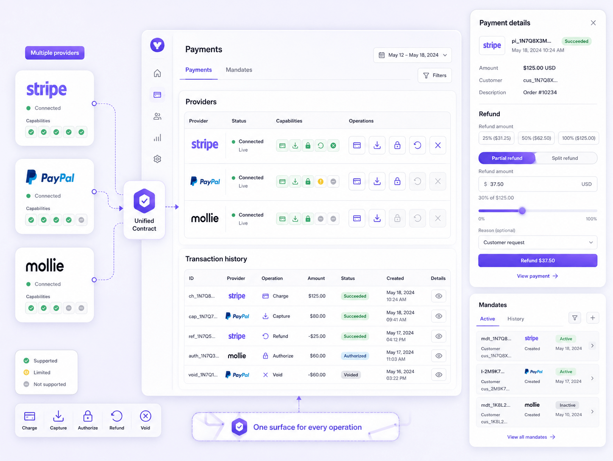Image resolution: width=613 pixels, height=461 pixels.
Task: Click the Order #10234 description value
Action: pyautogui.click(x=540, y=92)
